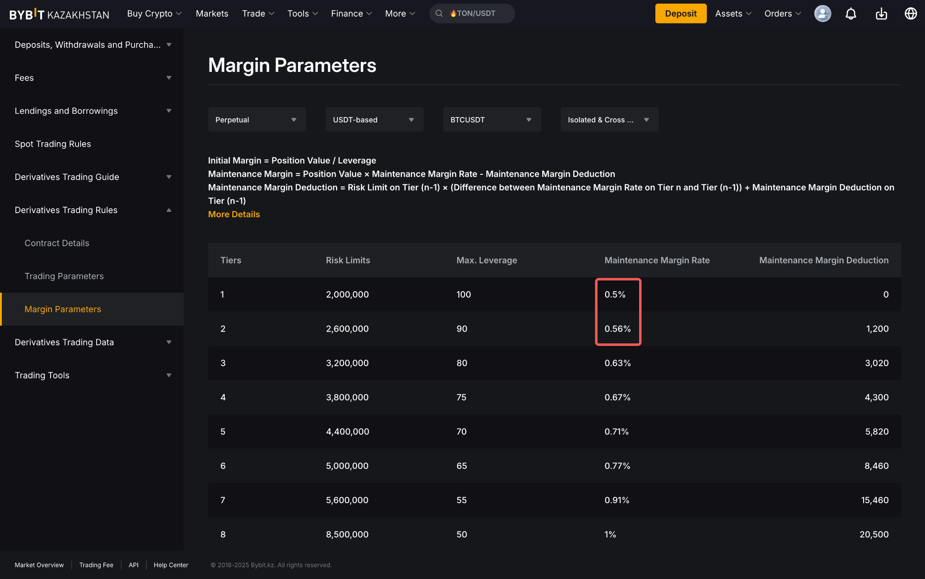Click the yellow Deposit button
Screen dimensions: 925x579
point(681,14)
